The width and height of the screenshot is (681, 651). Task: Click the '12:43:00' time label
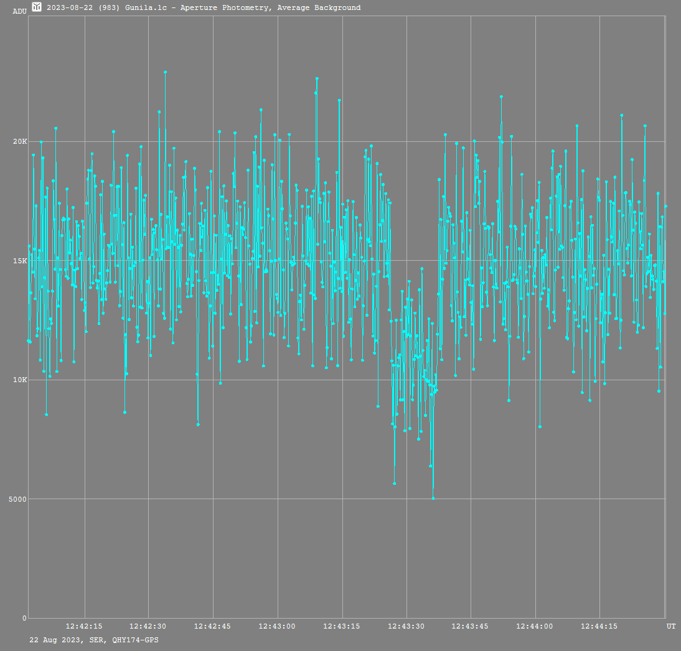click(x=277, y=626)
